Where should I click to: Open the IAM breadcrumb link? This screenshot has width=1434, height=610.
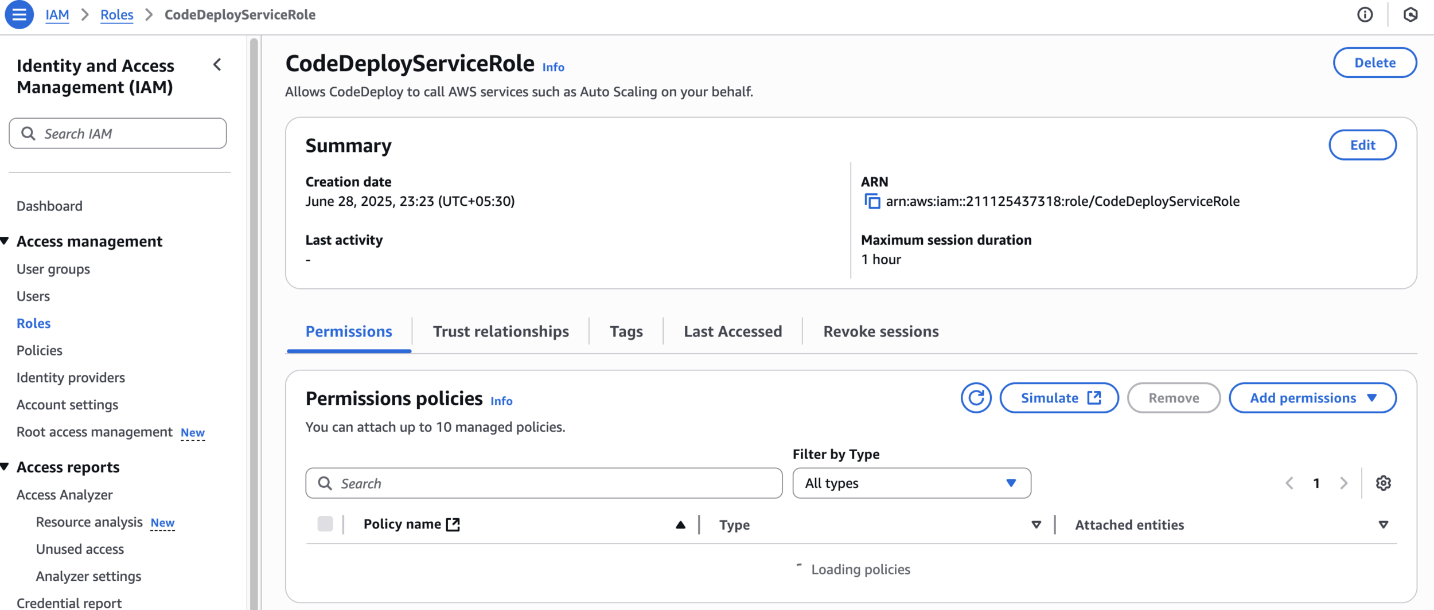tap(57, 14)
